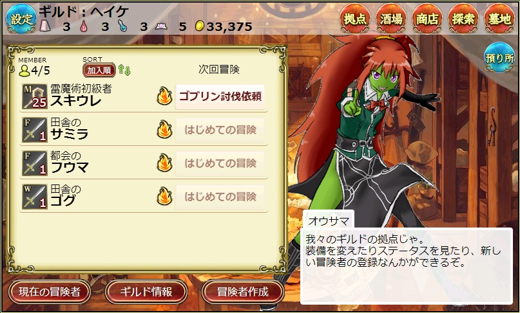Open the 墓地 graveyard

tap(499, 19)
